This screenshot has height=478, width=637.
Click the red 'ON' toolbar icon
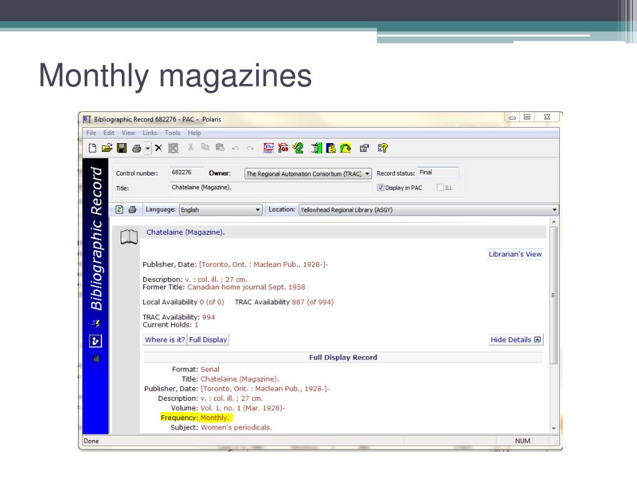pos(283,148)
